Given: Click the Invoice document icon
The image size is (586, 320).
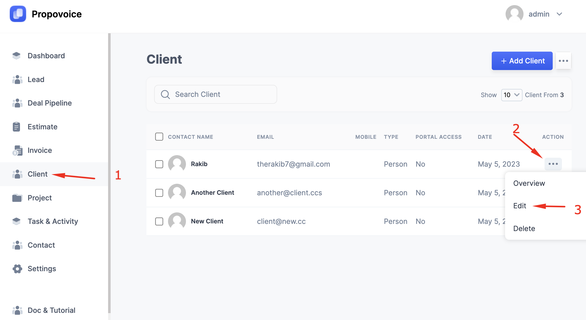Looking at the screenshot, I should coord(17,150).
